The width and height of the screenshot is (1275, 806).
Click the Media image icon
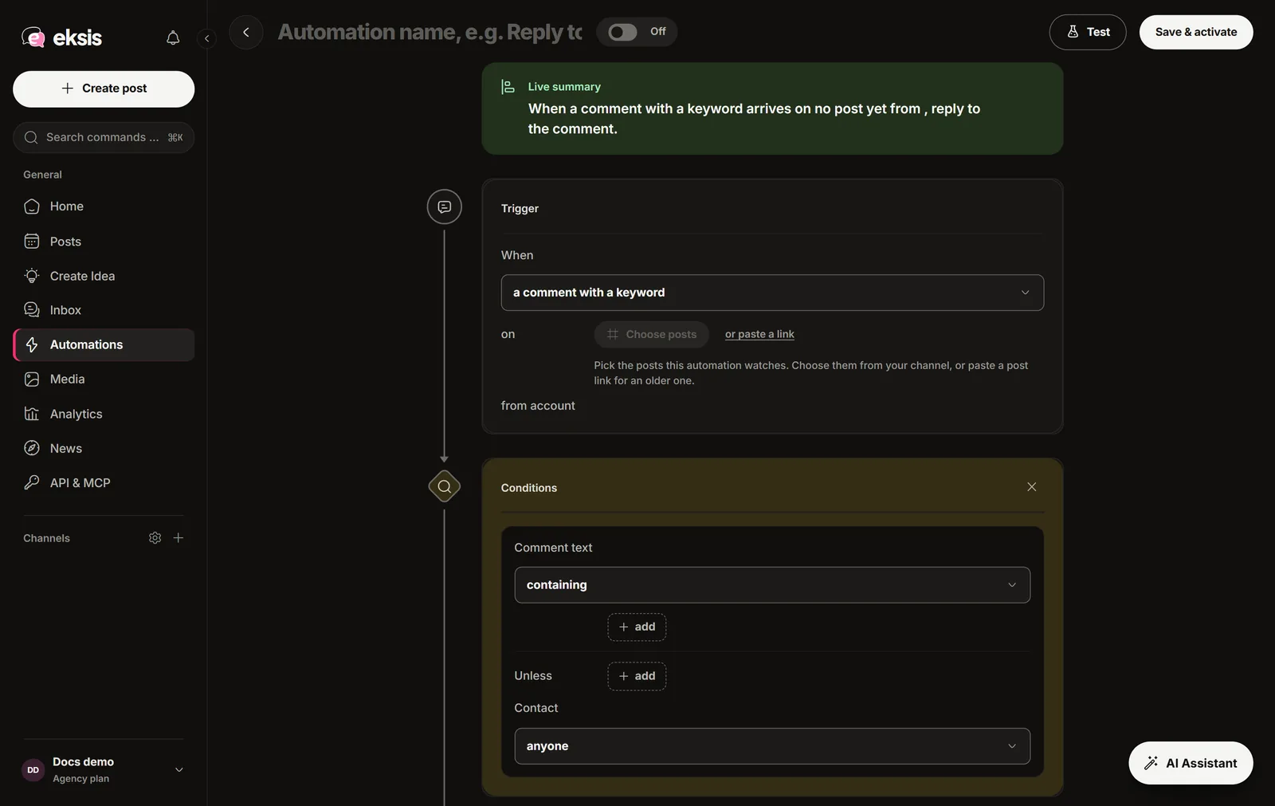pos(32,379)
